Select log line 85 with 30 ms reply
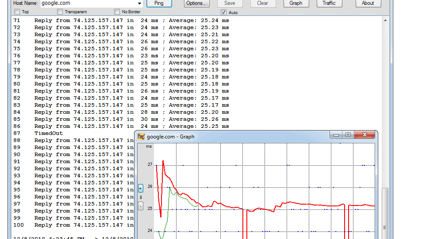 121,119
